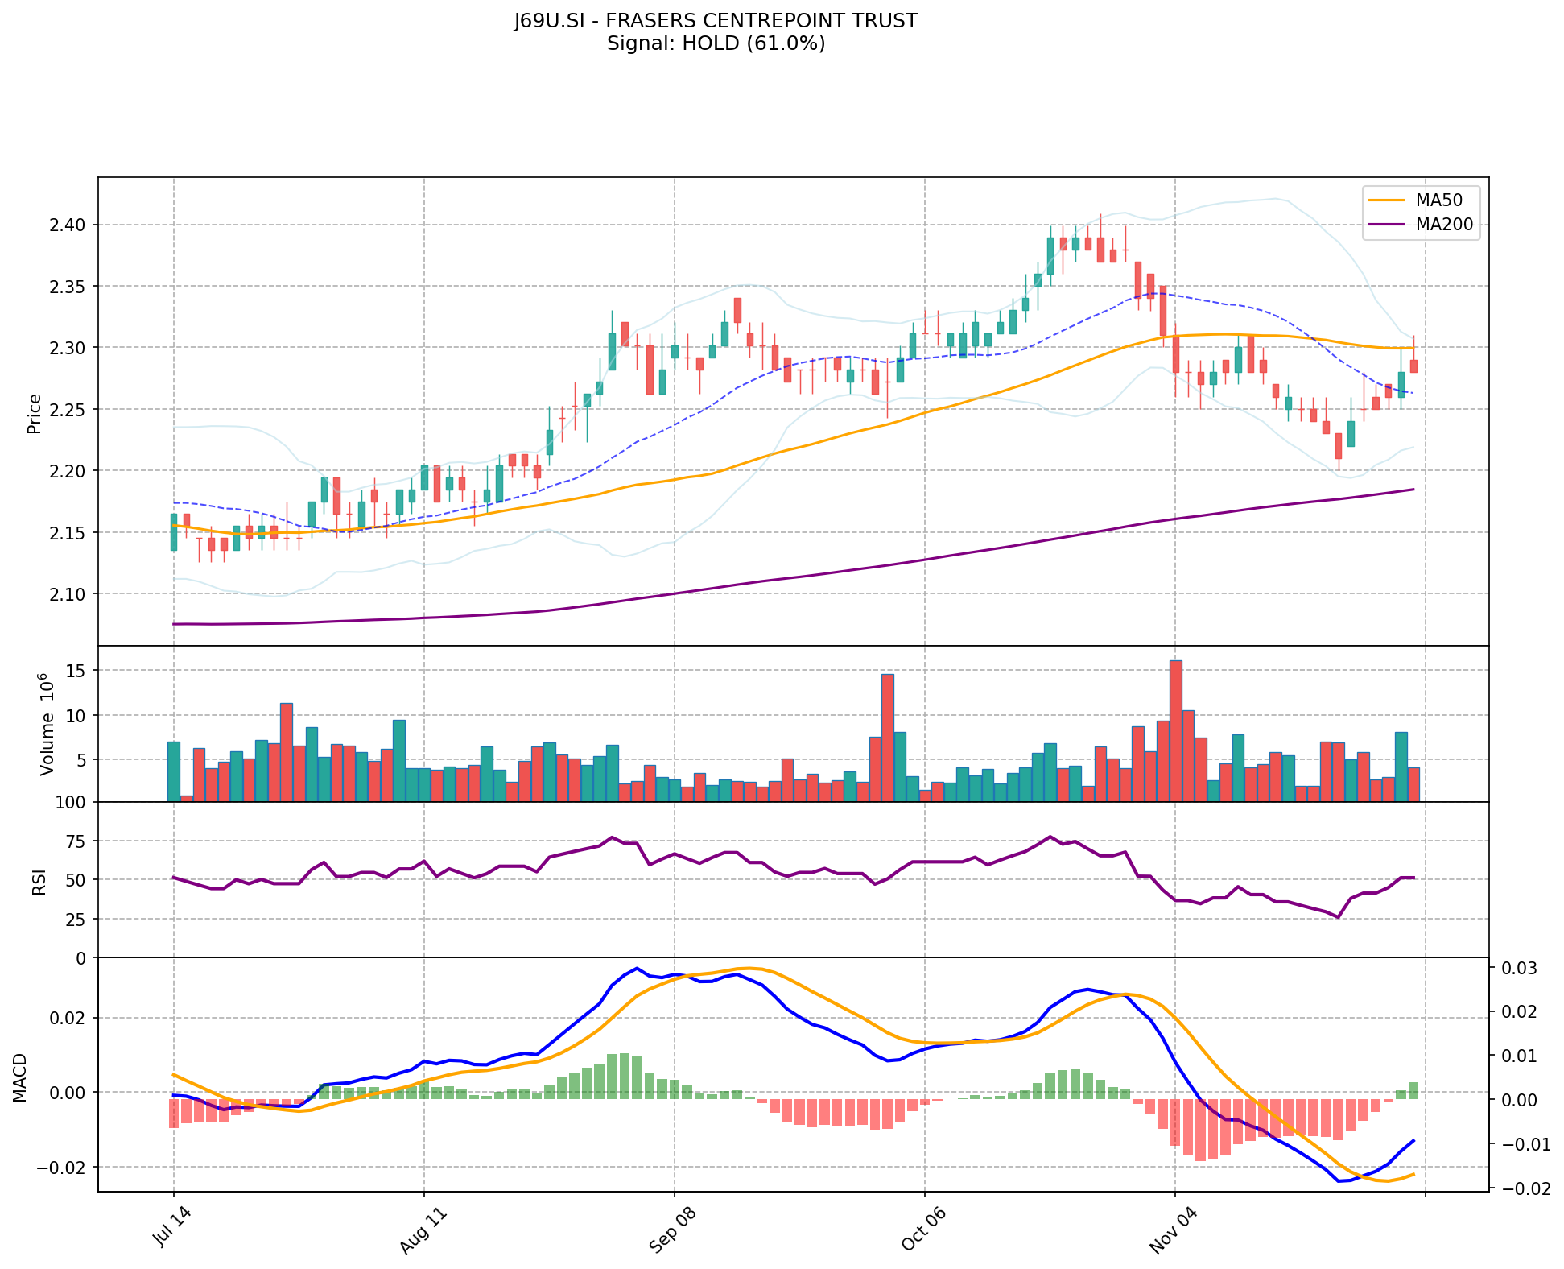Click the tall red volume bar before Oct 06
Image resolution: width=1564 pixels, height=1269 pixels.
tap(887, 738)
